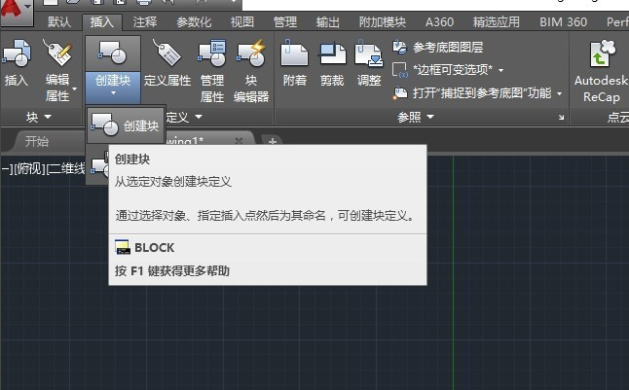The height and width of the screenshot is (390, 629).
Task: Open Manage Attributes (管理属性) tool
Action: click(211, 68)
